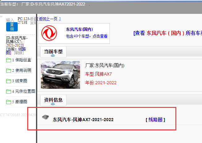Image resolution: width=202 pixels, height=143 pixels.
Task: Open folder icon for 4 元件位置图
Action: [x=9, y=92]
